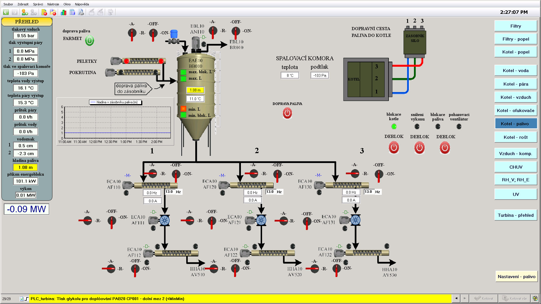Click the fuel level trend chart
This screenshot has width=541, height=304.
pos(117,122)
